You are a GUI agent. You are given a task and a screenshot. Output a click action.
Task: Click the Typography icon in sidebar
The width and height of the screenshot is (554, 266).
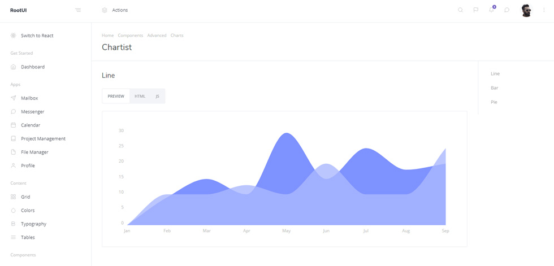click(x=14, y=224)
